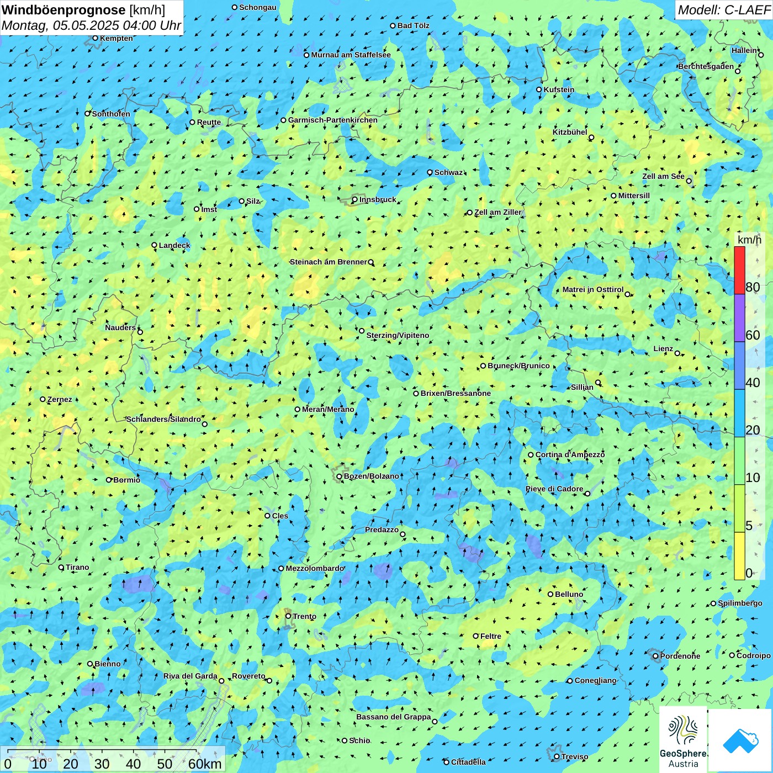Click the Trento city marker

[288, 616]
